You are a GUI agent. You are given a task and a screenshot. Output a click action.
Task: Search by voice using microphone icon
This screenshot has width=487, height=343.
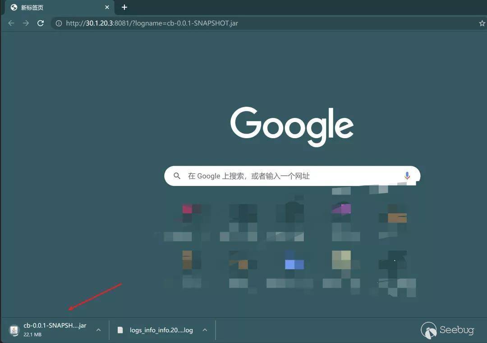click(407, 176)
